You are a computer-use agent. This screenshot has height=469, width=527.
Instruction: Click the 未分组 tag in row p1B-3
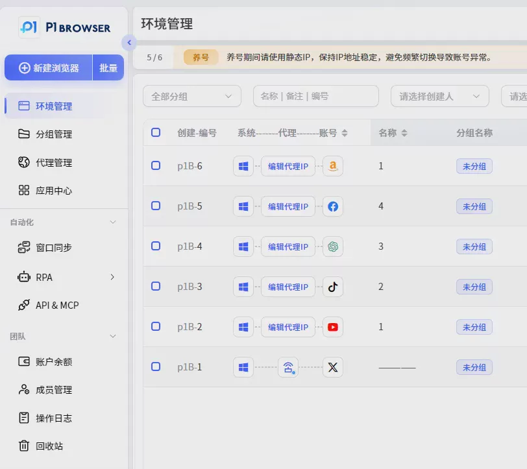[x=474, y=287]
